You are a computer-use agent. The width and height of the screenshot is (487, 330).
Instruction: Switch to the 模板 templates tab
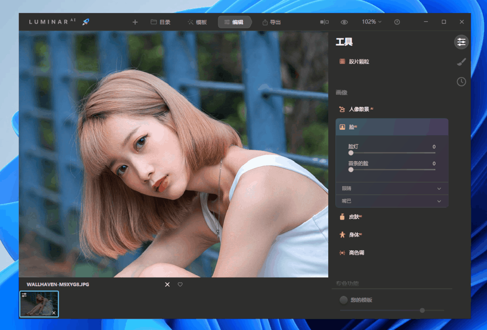[x=197, y=22]
